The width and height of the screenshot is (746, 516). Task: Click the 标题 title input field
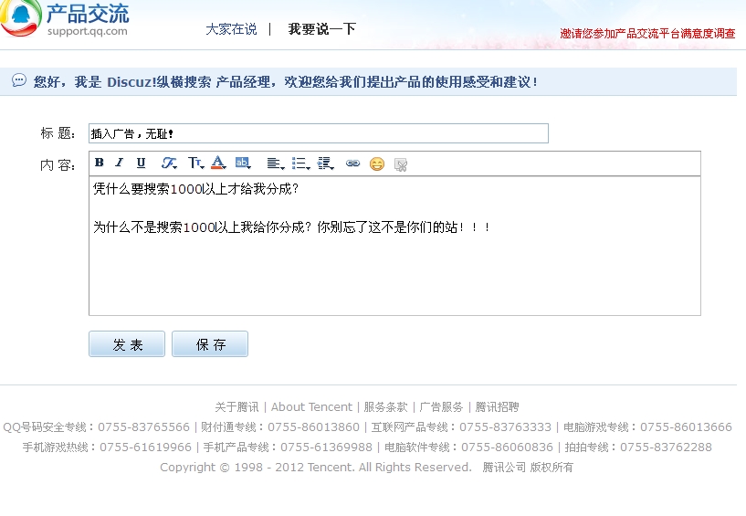319,133
